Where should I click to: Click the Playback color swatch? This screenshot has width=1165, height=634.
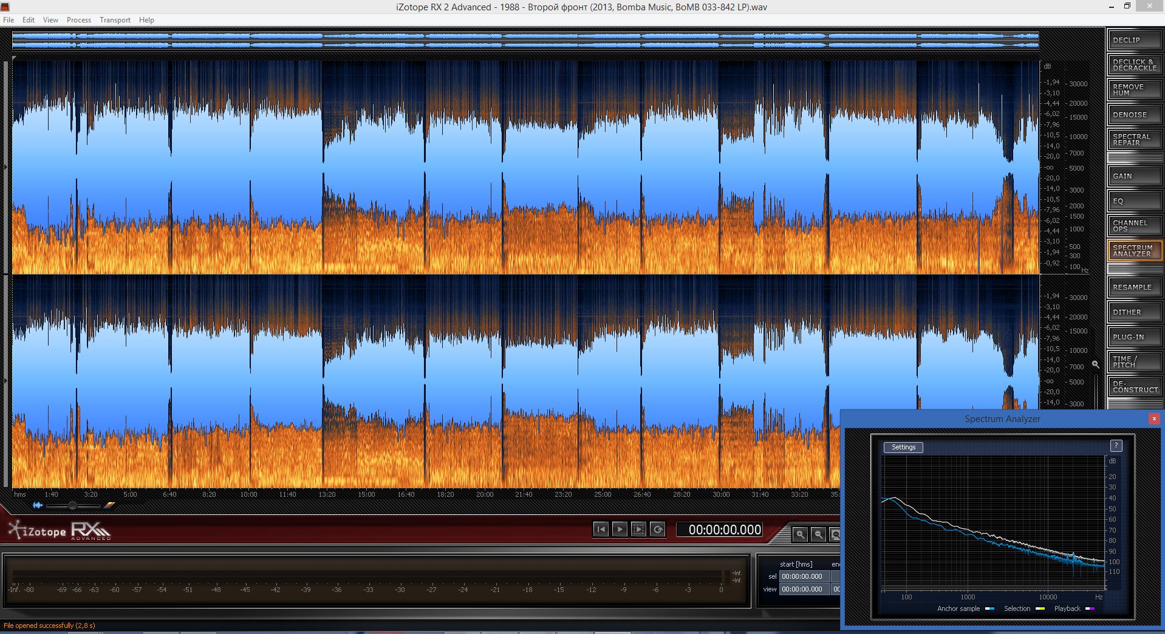click(x=1090, y=608)
